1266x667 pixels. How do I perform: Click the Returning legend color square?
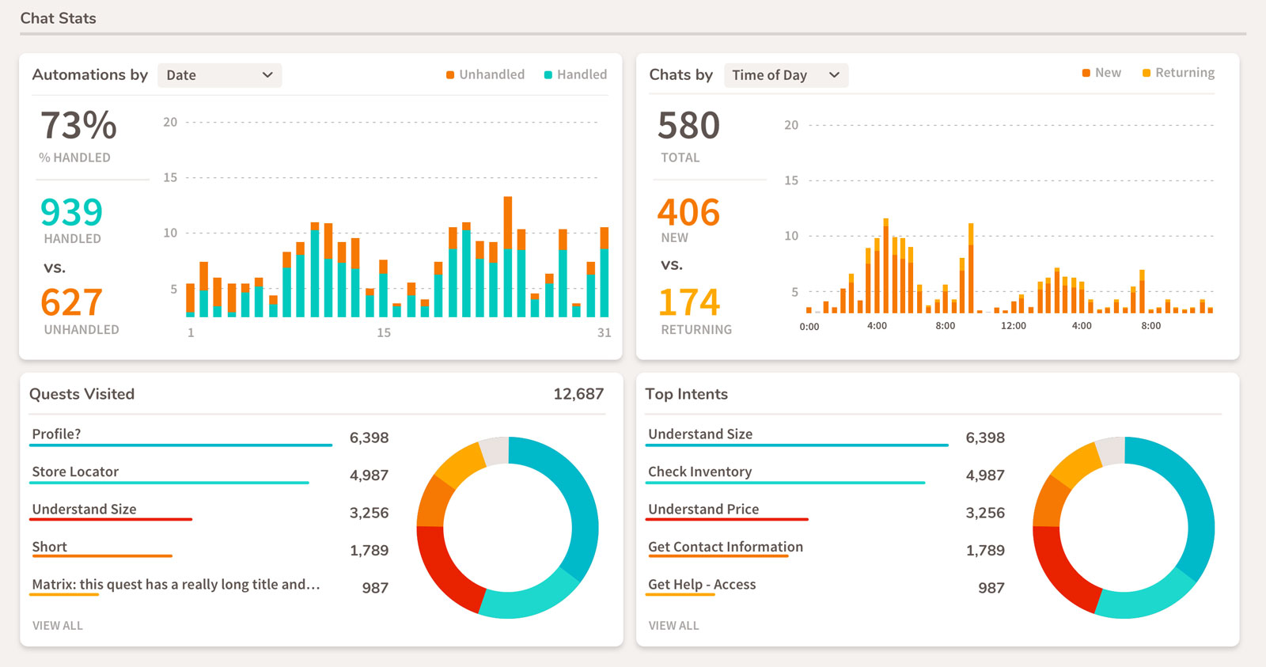click(1147, 74)
